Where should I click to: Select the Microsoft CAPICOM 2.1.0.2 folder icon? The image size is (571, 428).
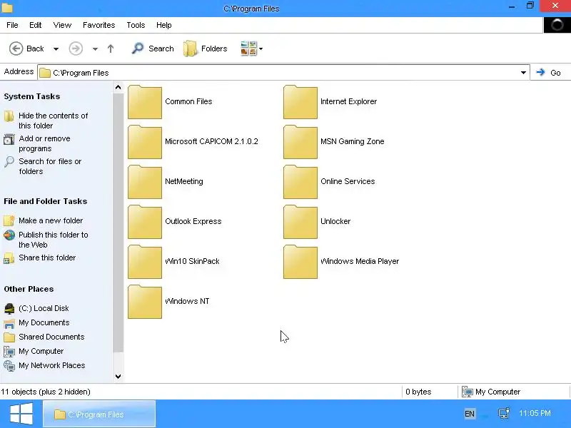coord(145,142)
